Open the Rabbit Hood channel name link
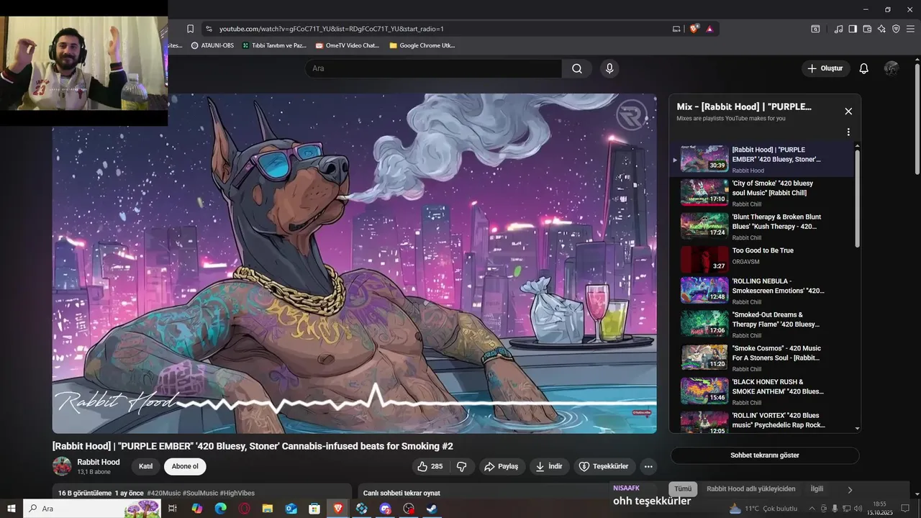The height and width of the screenshot is (518, 921). tap(99, 462)
